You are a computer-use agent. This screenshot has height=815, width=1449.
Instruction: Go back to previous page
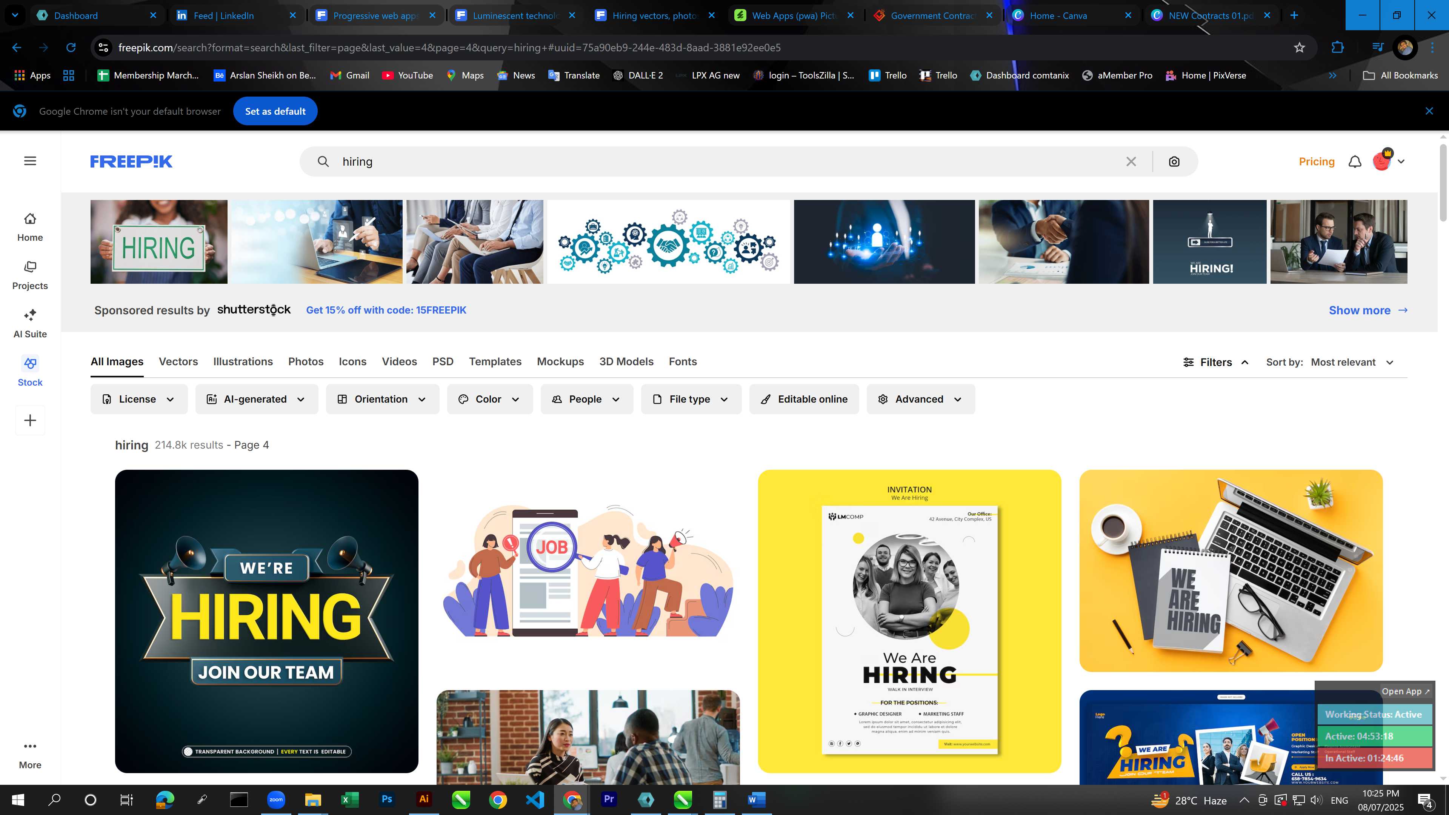[x=17, y=48]
